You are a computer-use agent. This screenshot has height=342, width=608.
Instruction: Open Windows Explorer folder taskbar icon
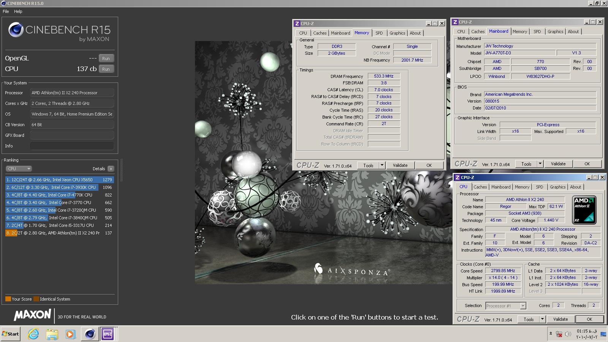pyautogui.click(x=52, y=334)
